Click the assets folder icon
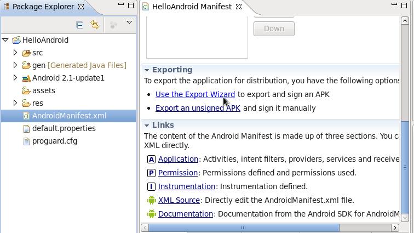This screenshot has width=414, height=233. [26, 90]
